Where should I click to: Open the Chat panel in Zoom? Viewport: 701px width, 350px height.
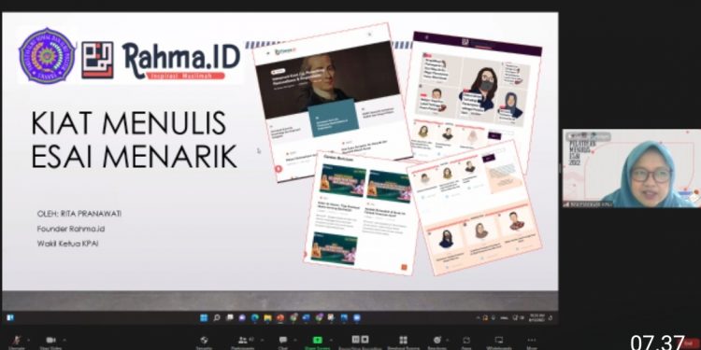pos(283,342)
